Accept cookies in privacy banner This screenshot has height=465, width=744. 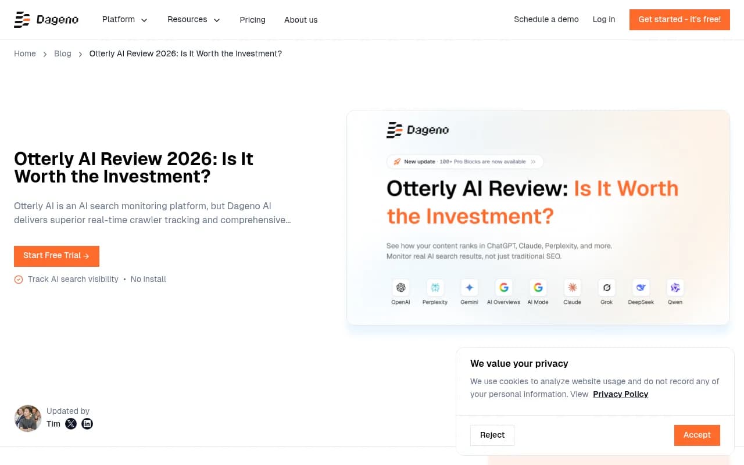pyautogui.click(x=697, y=435)
